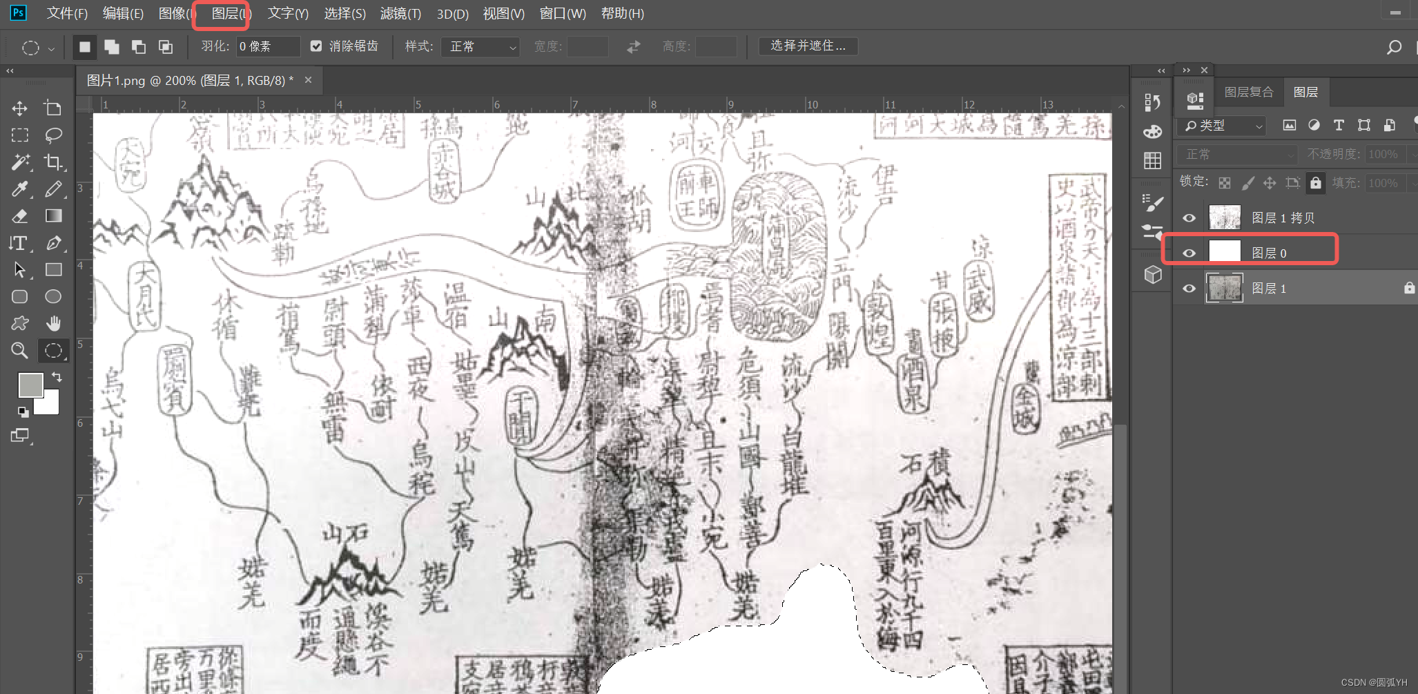This screenshot has width=1418, height=694.
Task: Switch to the 图层复合 tab
Action: (x=1249, y=92)
